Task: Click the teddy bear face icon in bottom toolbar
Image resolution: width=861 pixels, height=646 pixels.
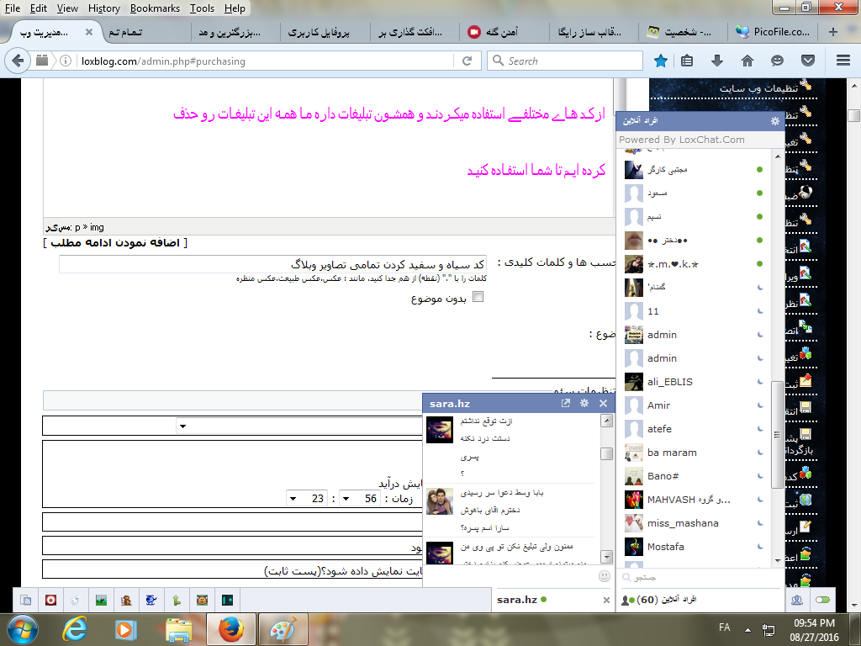Action: click(202, 600)
